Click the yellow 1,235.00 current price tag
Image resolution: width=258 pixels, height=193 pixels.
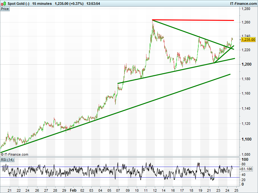coord(248,40)
